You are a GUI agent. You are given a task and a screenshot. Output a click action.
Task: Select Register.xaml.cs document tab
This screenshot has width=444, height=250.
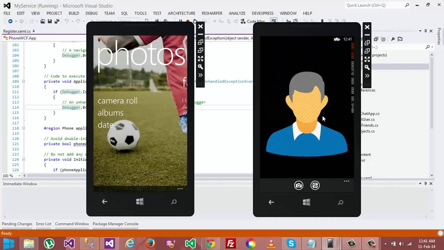[x=17, y=31]
